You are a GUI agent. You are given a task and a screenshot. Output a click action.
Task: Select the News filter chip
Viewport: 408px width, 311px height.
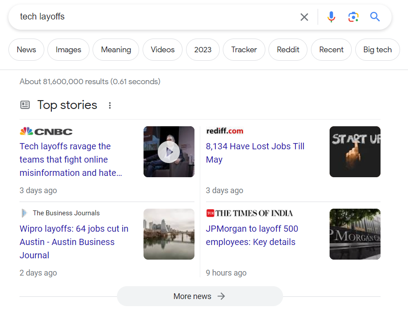click(x=26, y=50)
